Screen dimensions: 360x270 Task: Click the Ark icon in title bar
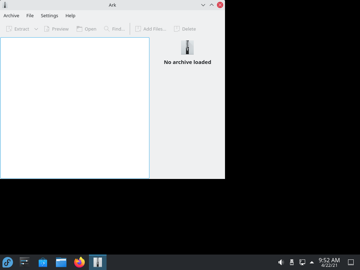pyautogui.click(x=5, y=5)
